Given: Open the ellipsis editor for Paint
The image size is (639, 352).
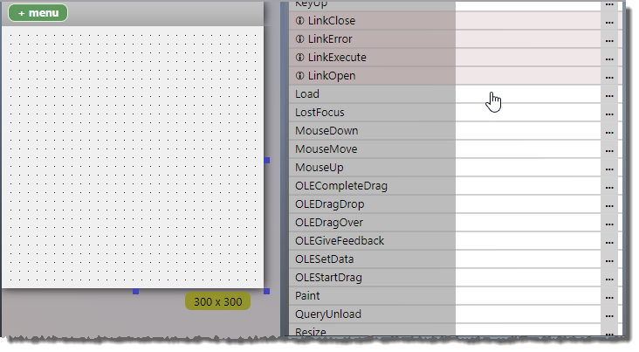Looking at the screenshot, I should (609, 296).
